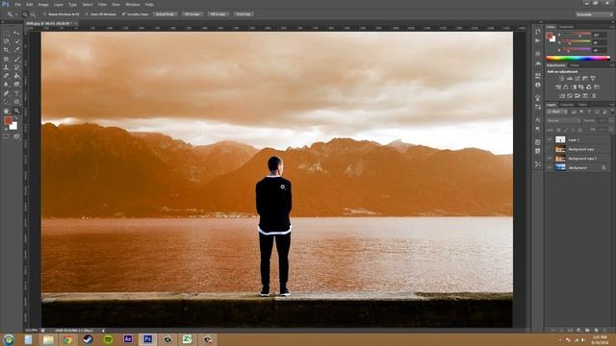Select the Lasso tool
The image size is (616, 346).
tap(7, 41)
